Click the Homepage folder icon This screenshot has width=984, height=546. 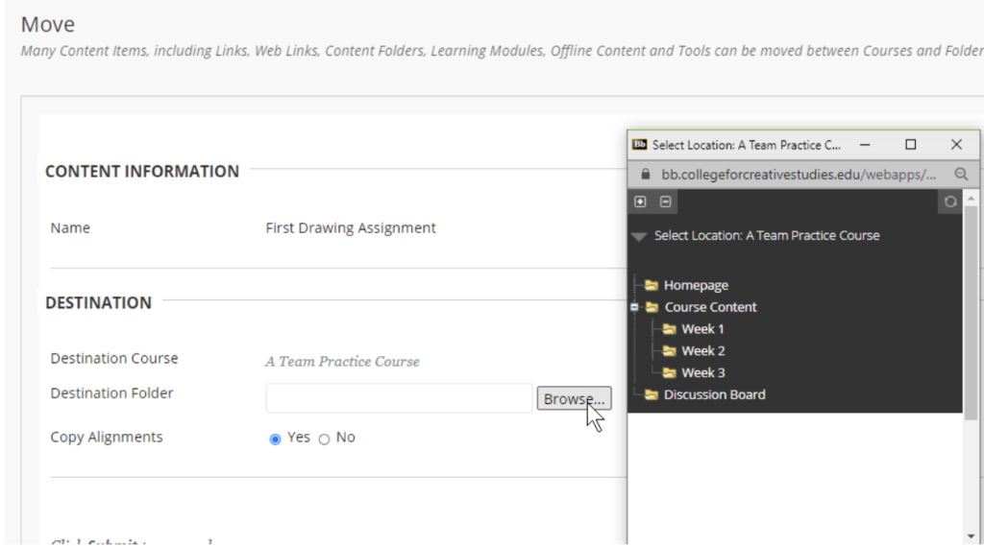(x=652, y=285)
